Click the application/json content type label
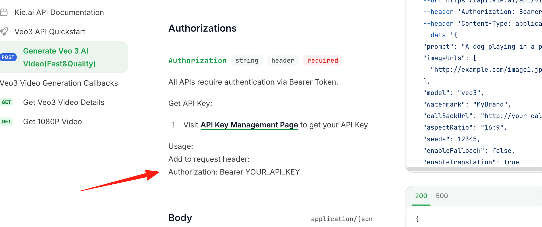 (x=342, y=219)
